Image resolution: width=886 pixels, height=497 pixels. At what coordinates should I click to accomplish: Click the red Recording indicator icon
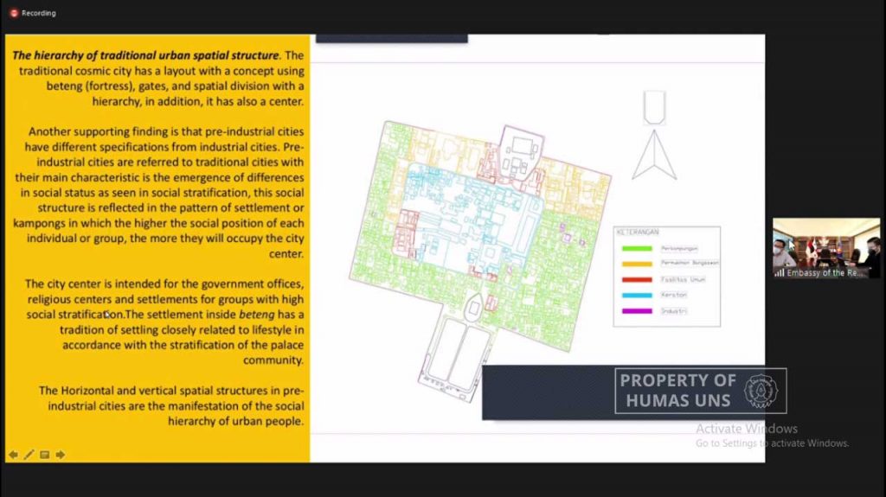point(14,13)
